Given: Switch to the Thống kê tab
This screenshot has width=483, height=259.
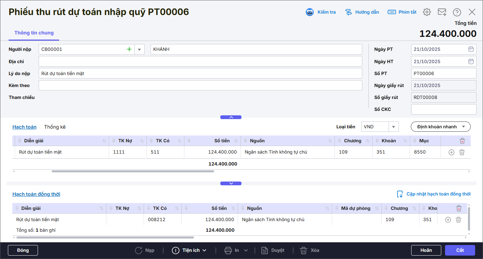Looking at the screenshot, I should pos(55,127).
